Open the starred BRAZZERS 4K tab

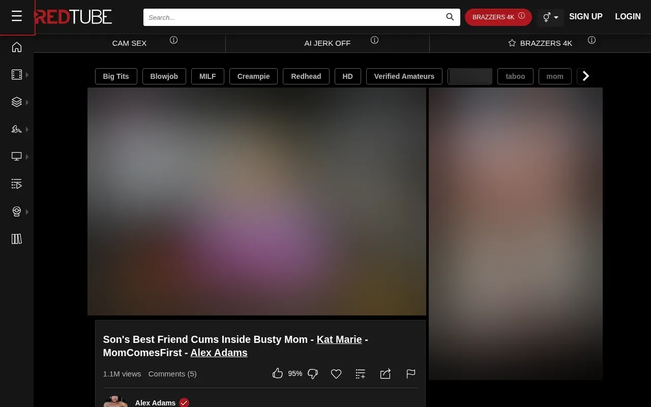540,43
